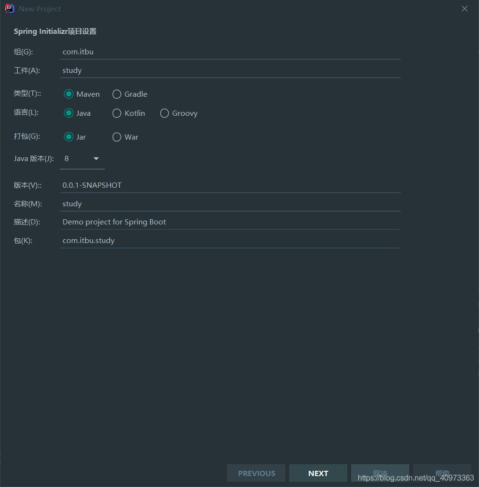The height and width of the screenshot is (487, 479).
Task: Keep Maven selected as build type
Action: pyautogui.click(x=69, y=94)
